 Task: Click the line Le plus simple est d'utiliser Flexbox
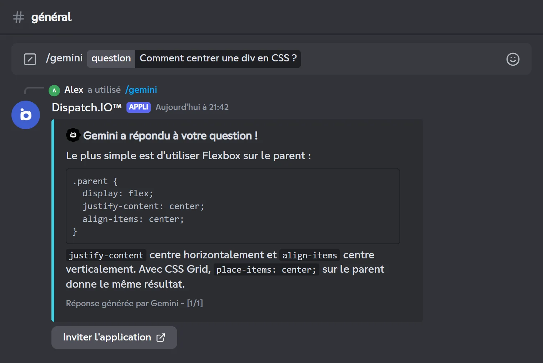(188, 156)
